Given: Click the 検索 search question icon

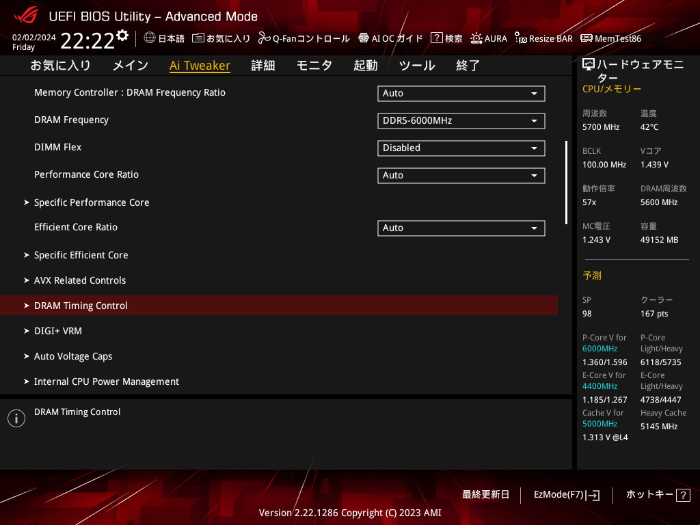Looking at the screenshot, I should pos(436,38).
